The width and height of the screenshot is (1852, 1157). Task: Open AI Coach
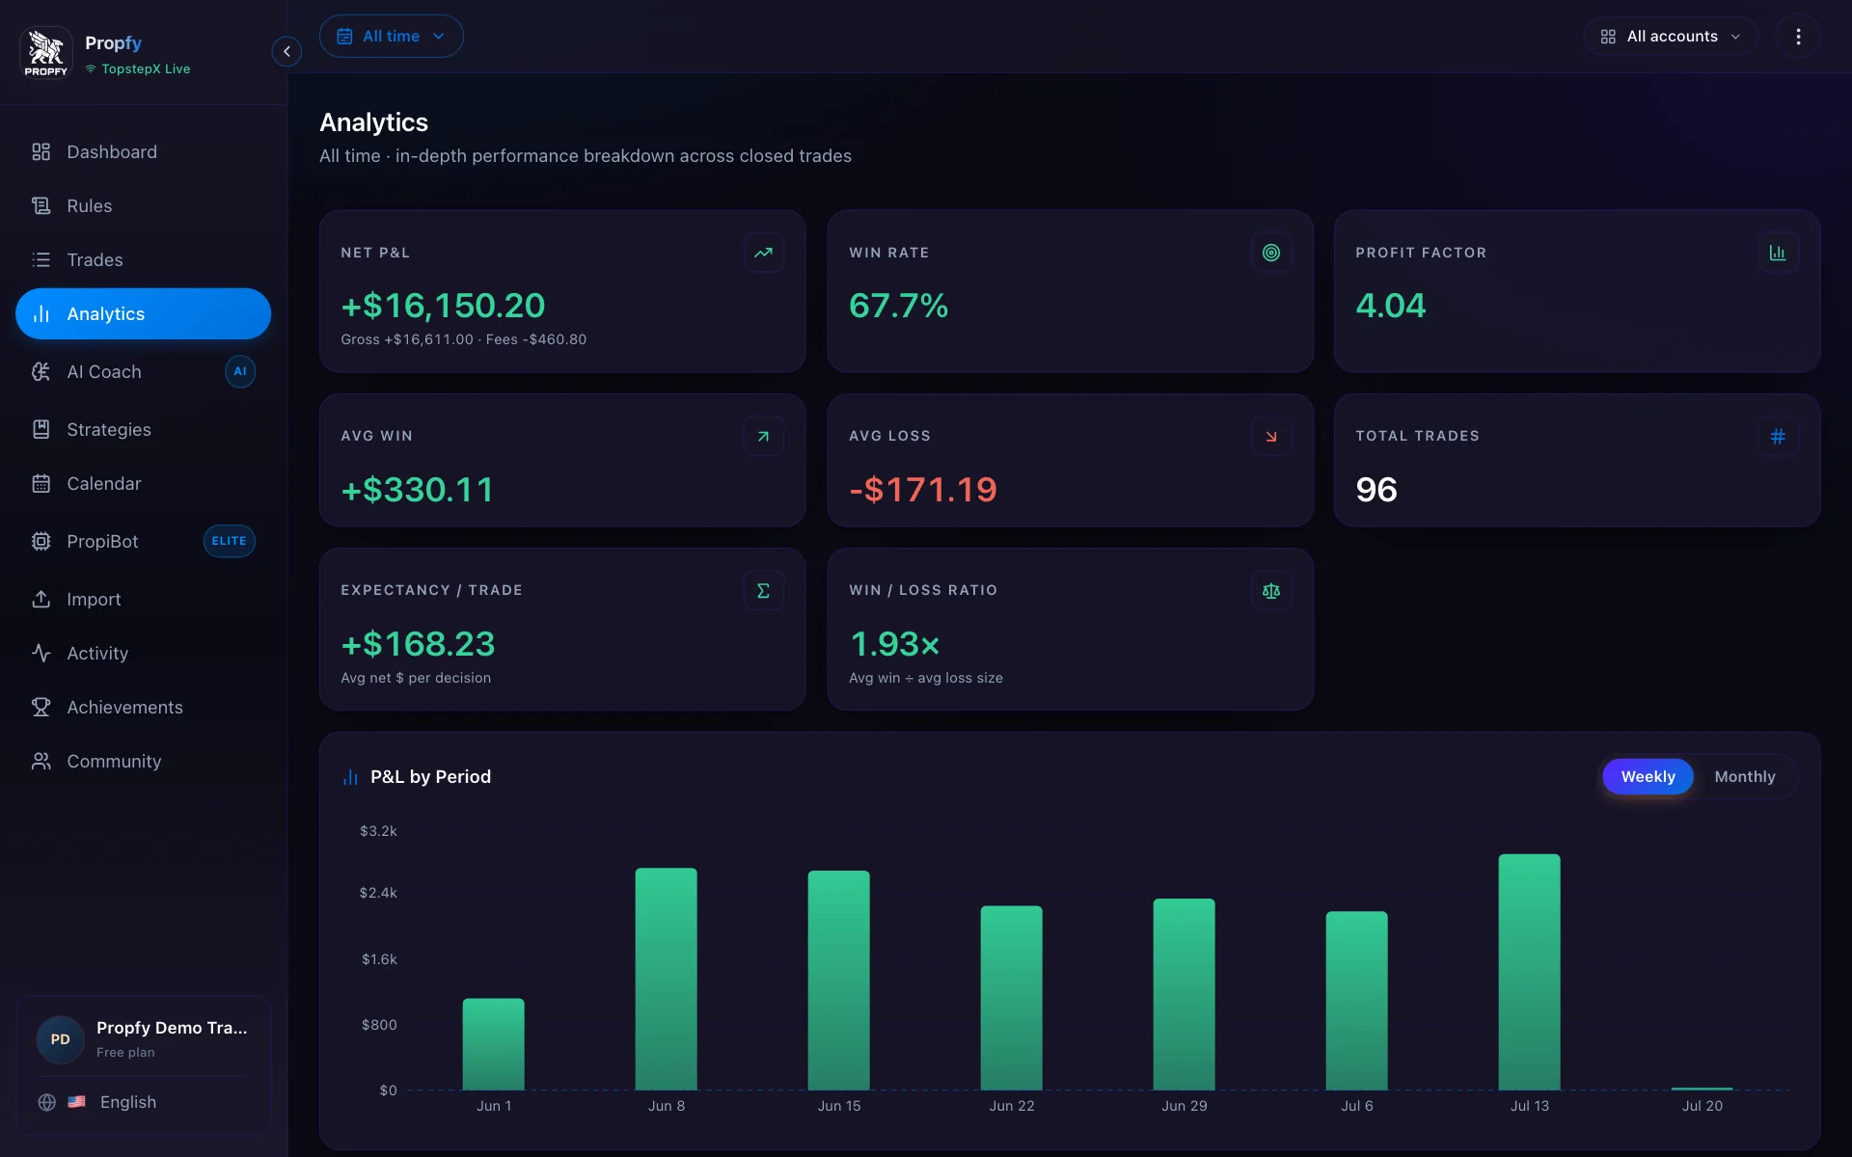tap(143, 371)
